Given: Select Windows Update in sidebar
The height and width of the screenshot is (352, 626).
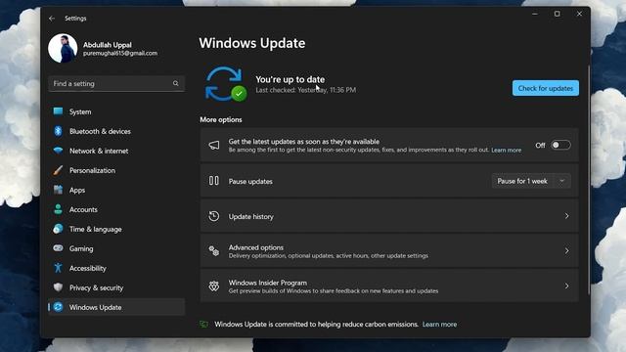Looking at the screenshot, I should pyautogui.click(x=116, y=307).
